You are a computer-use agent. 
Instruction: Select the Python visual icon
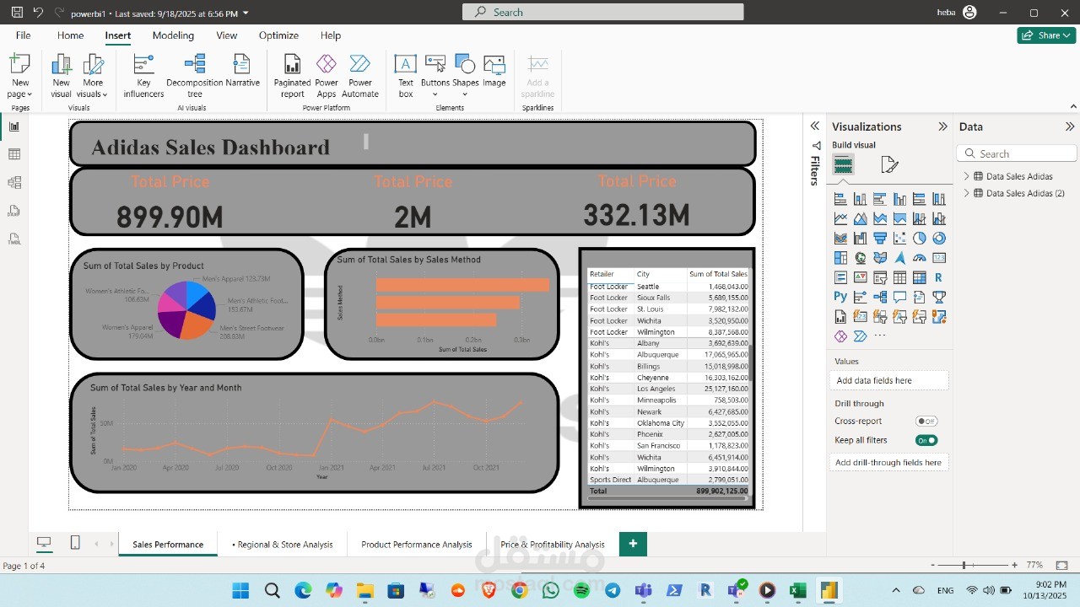click(x=840, y=297)
